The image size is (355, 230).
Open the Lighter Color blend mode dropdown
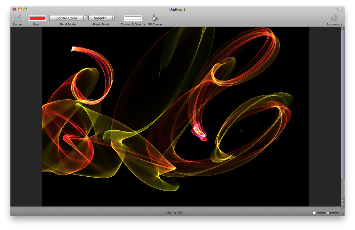click(x=68, y=18)
